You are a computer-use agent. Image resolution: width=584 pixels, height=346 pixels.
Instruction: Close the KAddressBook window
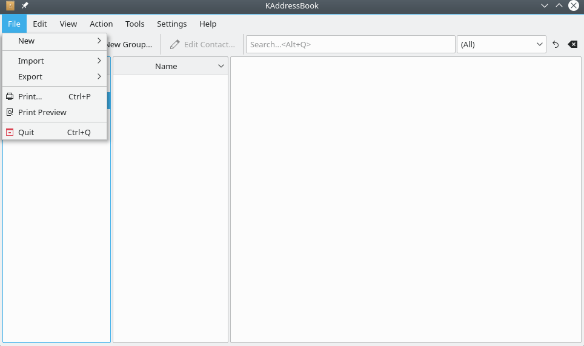click(x=574, y=5)
